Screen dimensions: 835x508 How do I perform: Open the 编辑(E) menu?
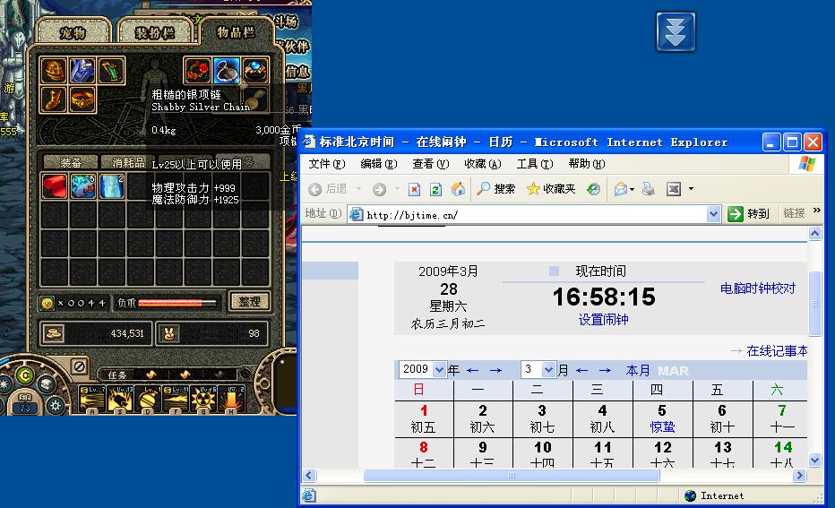point(379,164)
